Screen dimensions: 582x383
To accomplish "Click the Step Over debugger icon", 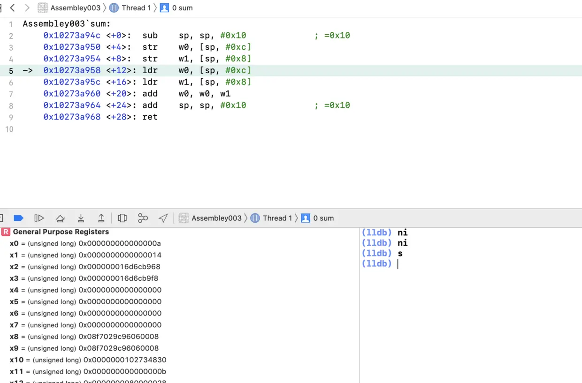I will [60, 218].
